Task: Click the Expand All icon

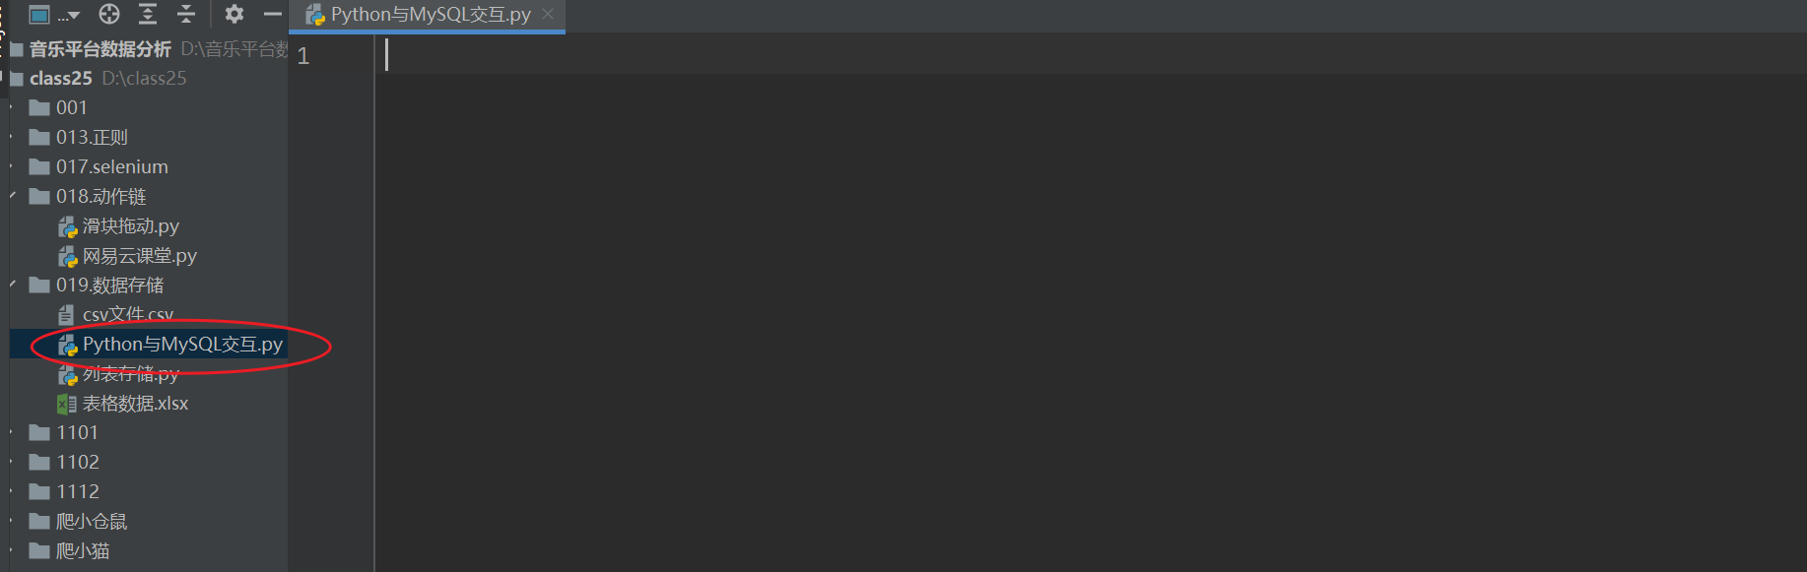Action: (148, 14)
